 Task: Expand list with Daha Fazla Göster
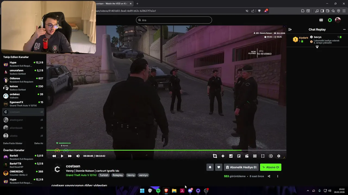[x=13, y=143]
